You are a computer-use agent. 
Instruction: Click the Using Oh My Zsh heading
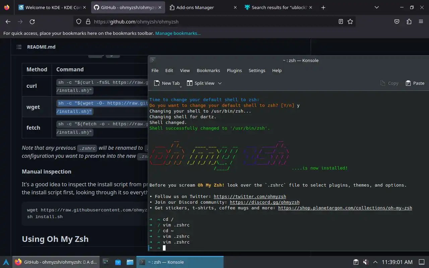[55, 239]
